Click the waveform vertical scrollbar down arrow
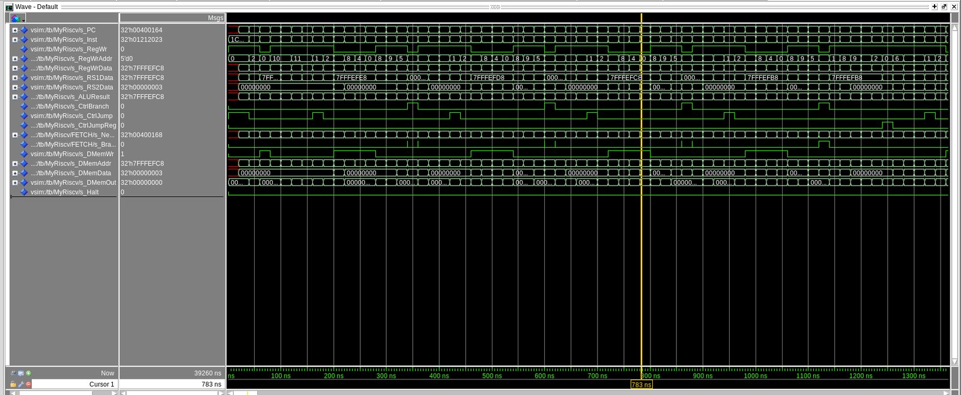961x395 pixels. click(955, 362)
